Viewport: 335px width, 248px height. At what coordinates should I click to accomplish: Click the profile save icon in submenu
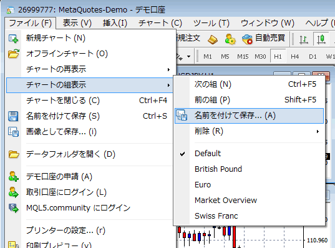tap(182, 116)
